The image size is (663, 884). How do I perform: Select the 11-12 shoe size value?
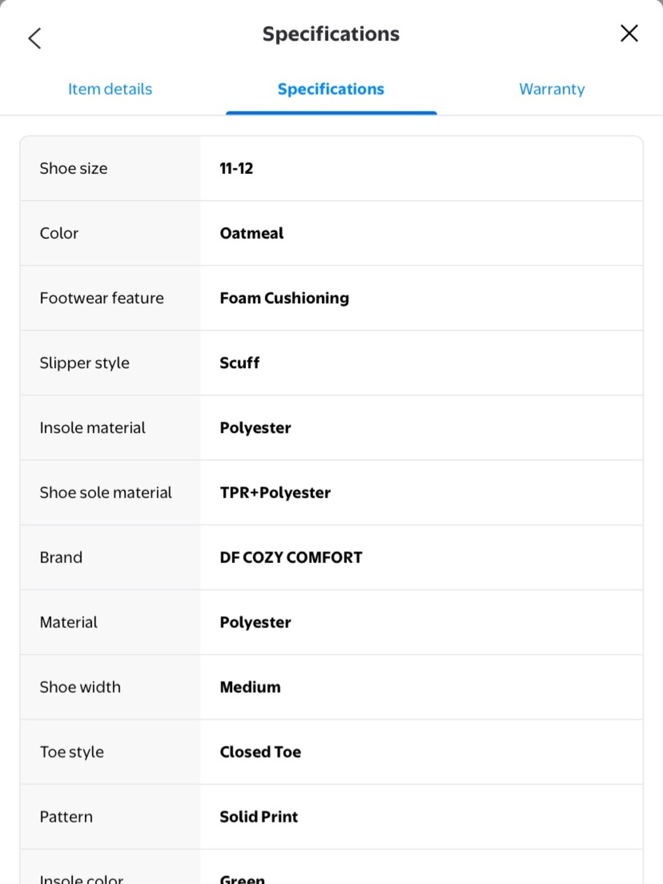(237, 168)
